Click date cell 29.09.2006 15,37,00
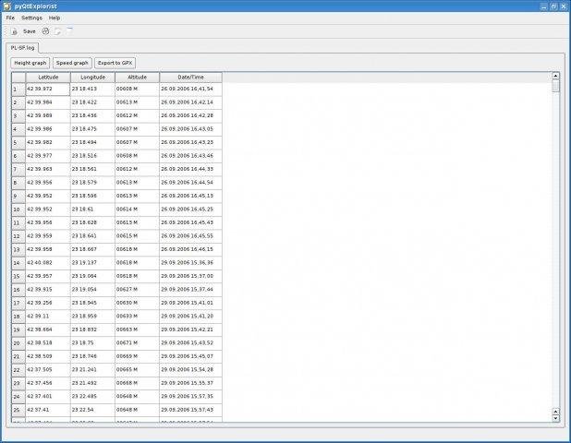 tap(190, 277)
